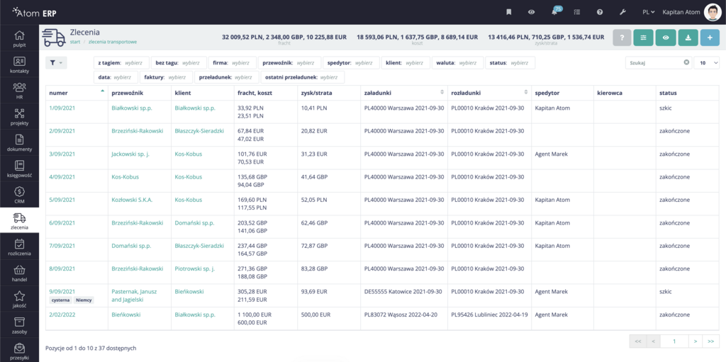Screen dimensions: 726x362
Task: Click the Kapitan Atom user name
Action: (x=681, y=13)
